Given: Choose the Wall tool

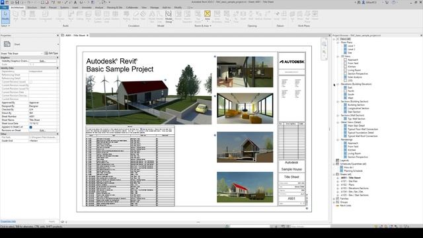Looking at the screenshot, I should 16,16.
